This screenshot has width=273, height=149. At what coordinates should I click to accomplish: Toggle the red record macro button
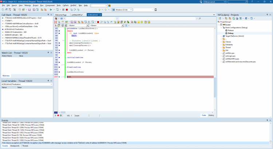pyautogui.click(x=58, y=116)
